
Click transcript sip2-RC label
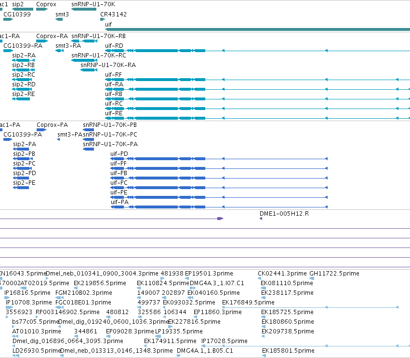tap(24, 75)
